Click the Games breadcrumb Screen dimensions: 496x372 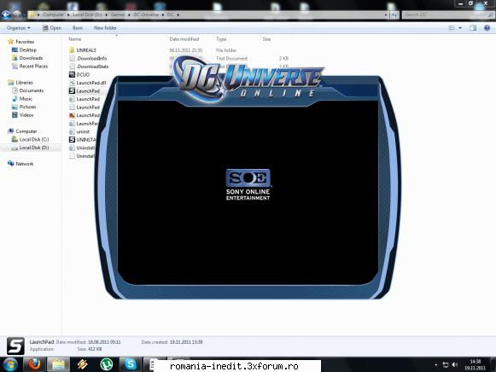(117, 15)
